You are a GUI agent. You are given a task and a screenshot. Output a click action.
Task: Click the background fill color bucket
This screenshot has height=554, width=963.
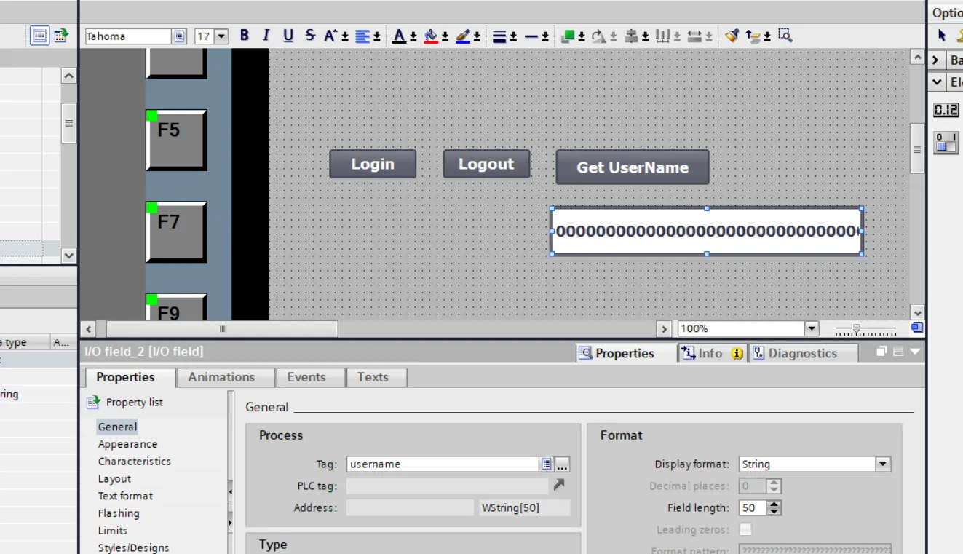[x=431, y=36]
